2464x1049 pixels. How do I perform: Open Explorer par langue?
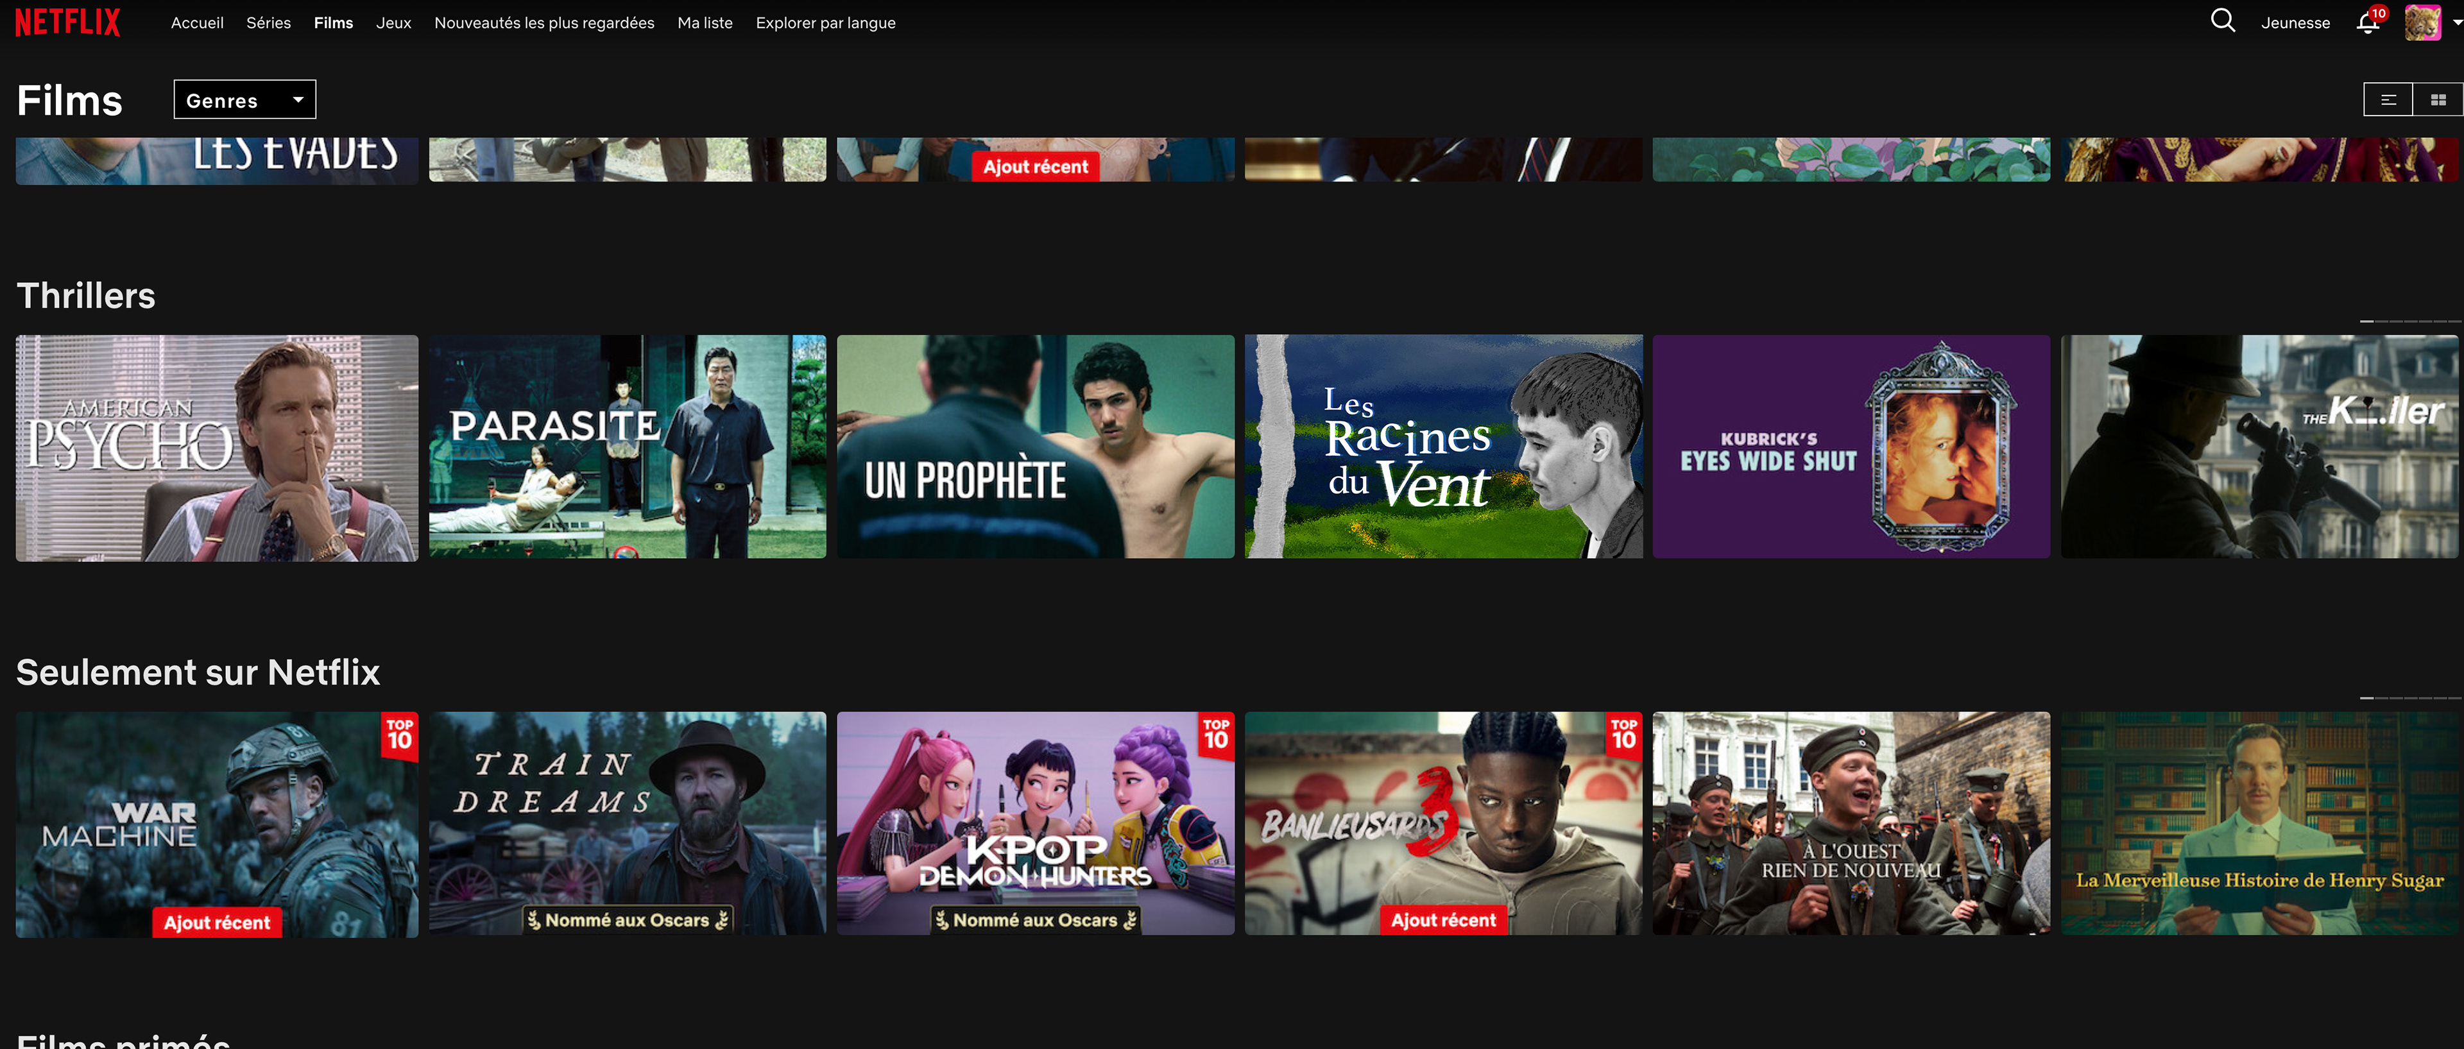point(825,23)
